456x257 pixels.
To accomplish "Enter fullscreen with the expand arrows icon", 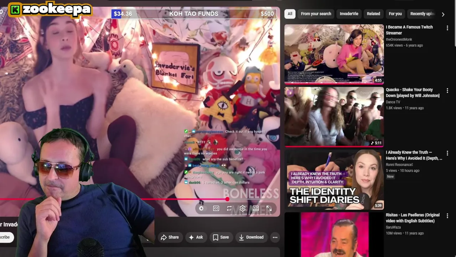I will pos(269,208).
